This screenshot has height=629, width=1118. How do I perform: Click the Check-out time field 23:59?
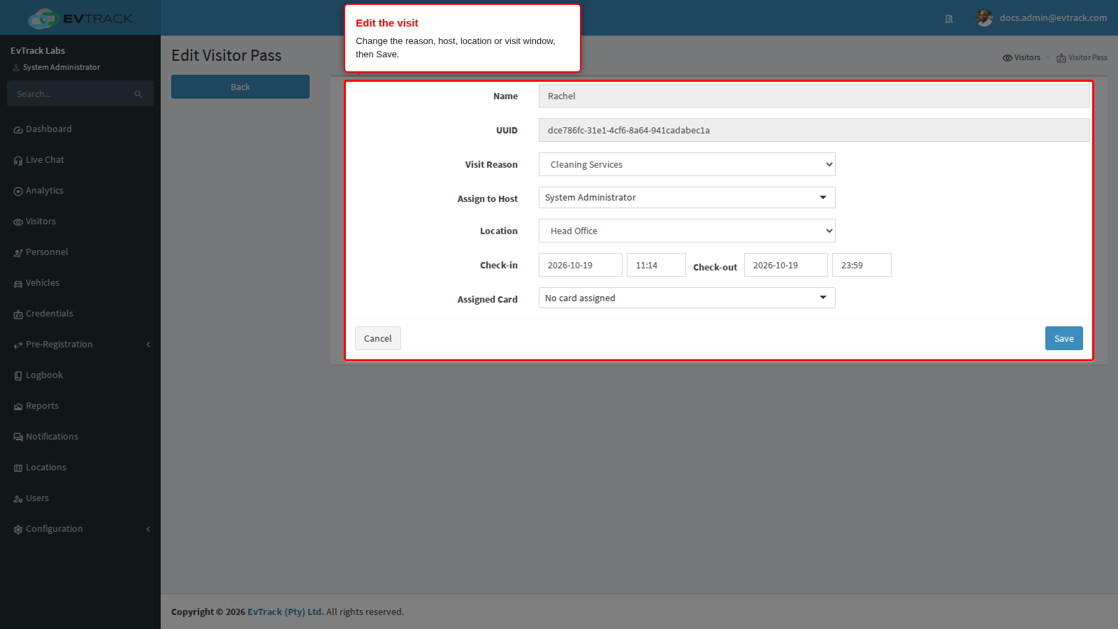click(862, 265)
